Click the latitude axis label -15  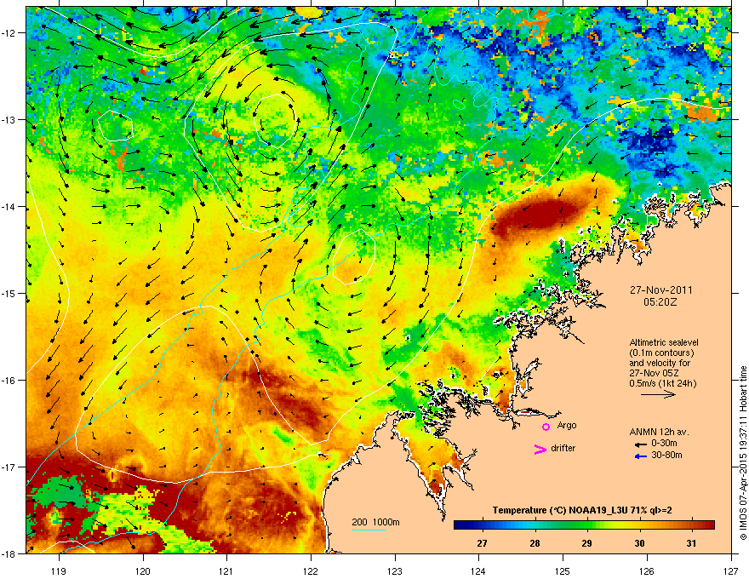click(9, 293)
